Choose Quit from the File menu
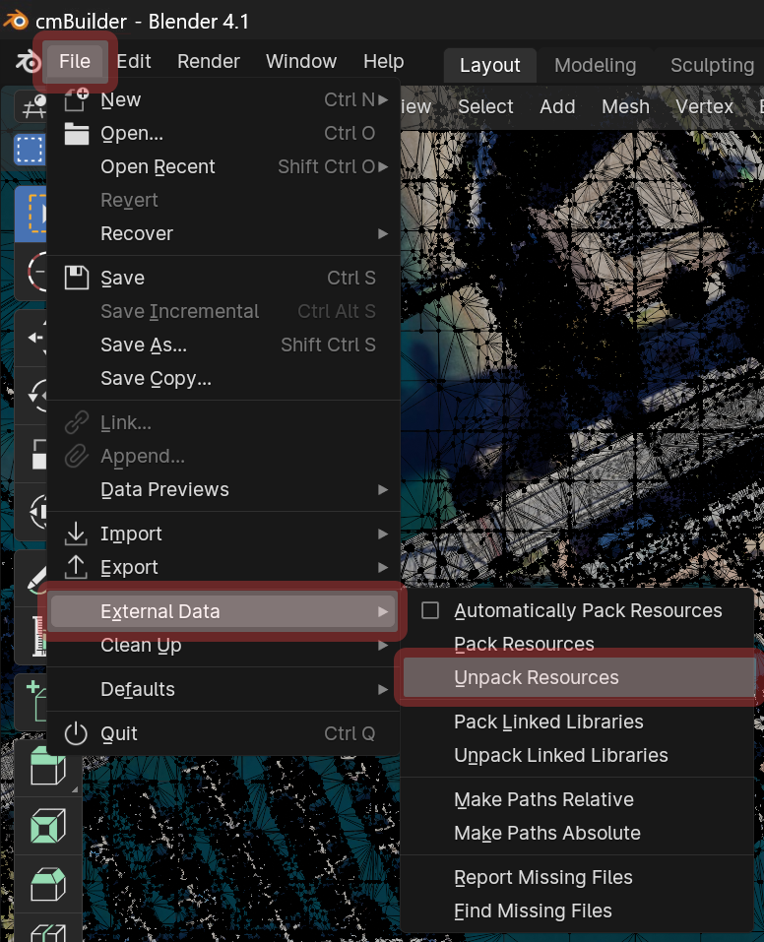 (x=223, y=733)
